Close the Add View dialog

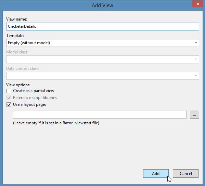tap(197, 4)
